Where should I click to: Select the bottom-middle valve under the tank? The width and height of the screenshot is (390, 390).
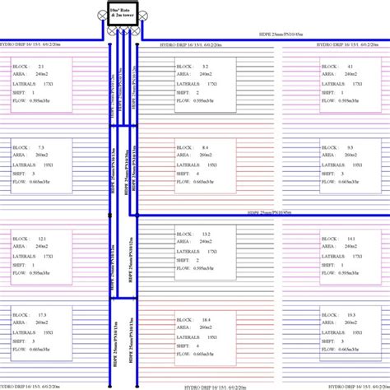coord(123,31)
